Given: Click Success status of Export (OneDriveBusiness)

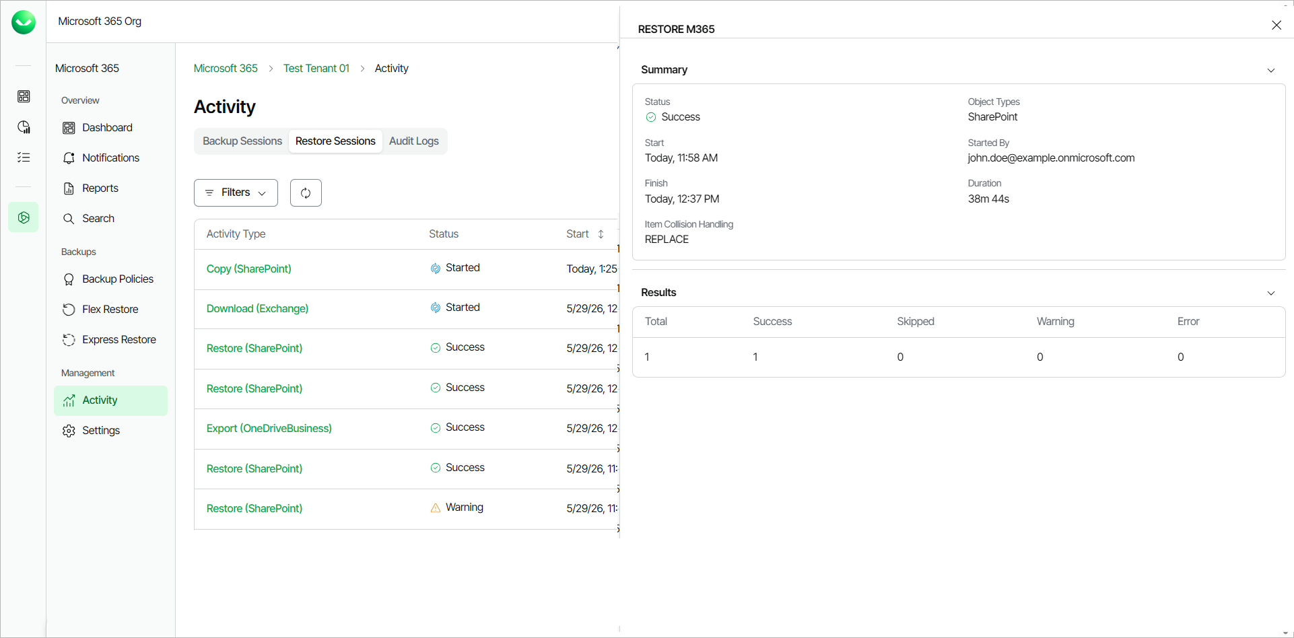Looking at the screenshot, I should pos(458,427).
